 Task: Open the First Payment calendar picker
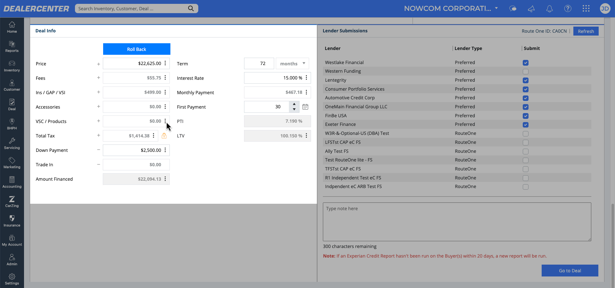[x=305, y=107]
